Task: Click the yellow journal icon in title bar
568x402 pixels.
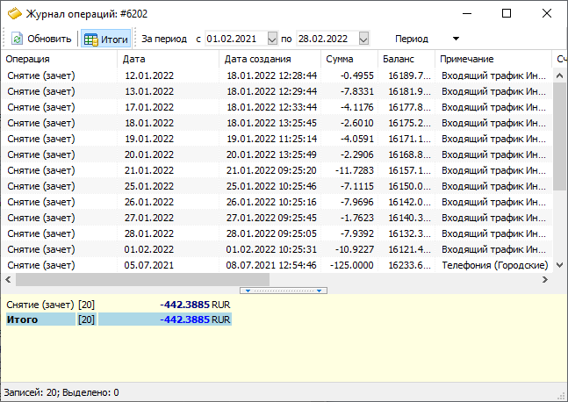Action: tap(15, 14)
